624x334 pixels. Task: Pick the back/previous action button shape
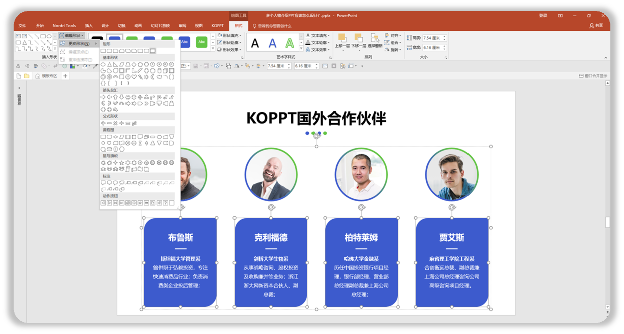coord(103,203)
